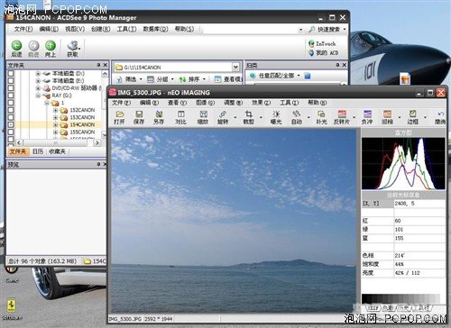This screenshot has width=451, height=328.
Task: Tick the checkbox beside DVD/CD-RW 驱动器
Action: coord(11,88)
